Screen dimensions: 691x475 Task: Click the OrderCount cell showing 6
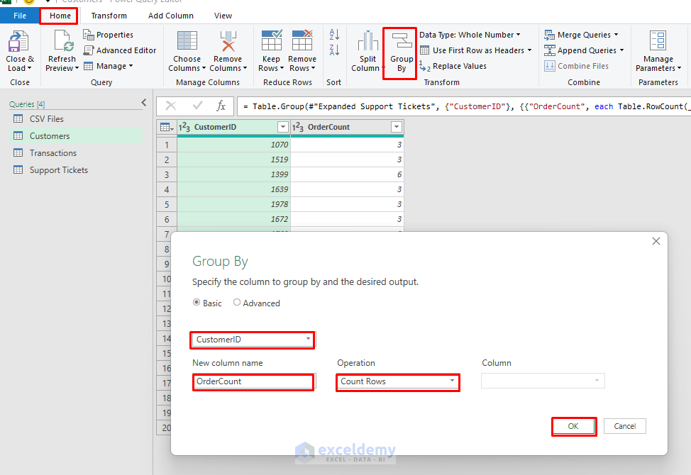point(347,174)
